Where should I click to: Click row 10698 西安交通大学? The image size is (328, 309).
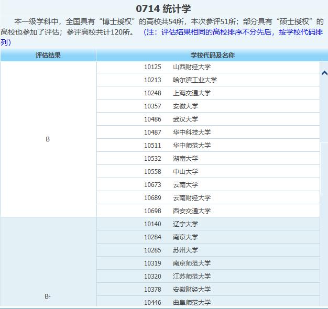click(x=208, y=211)
